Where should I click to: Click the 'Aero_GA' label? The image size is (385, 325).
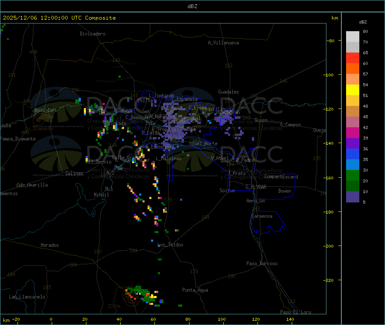(x=256, y=201)
